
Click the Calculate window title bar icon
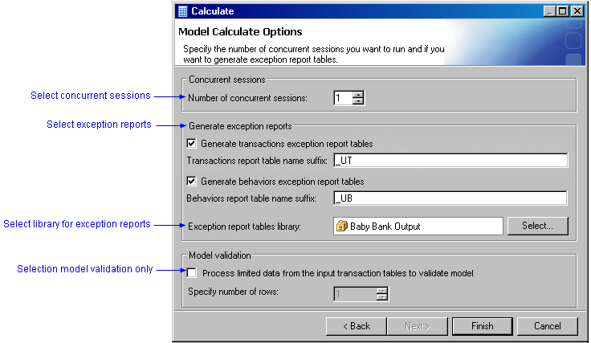[182, 10]
